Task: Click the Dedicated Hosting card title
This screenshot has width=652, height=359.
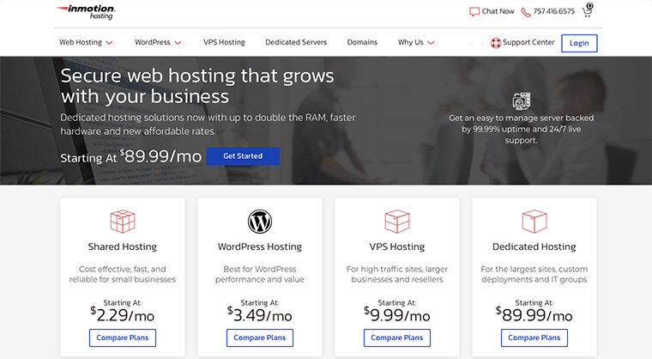Action: pyautogui.click(x=534, y=246)
